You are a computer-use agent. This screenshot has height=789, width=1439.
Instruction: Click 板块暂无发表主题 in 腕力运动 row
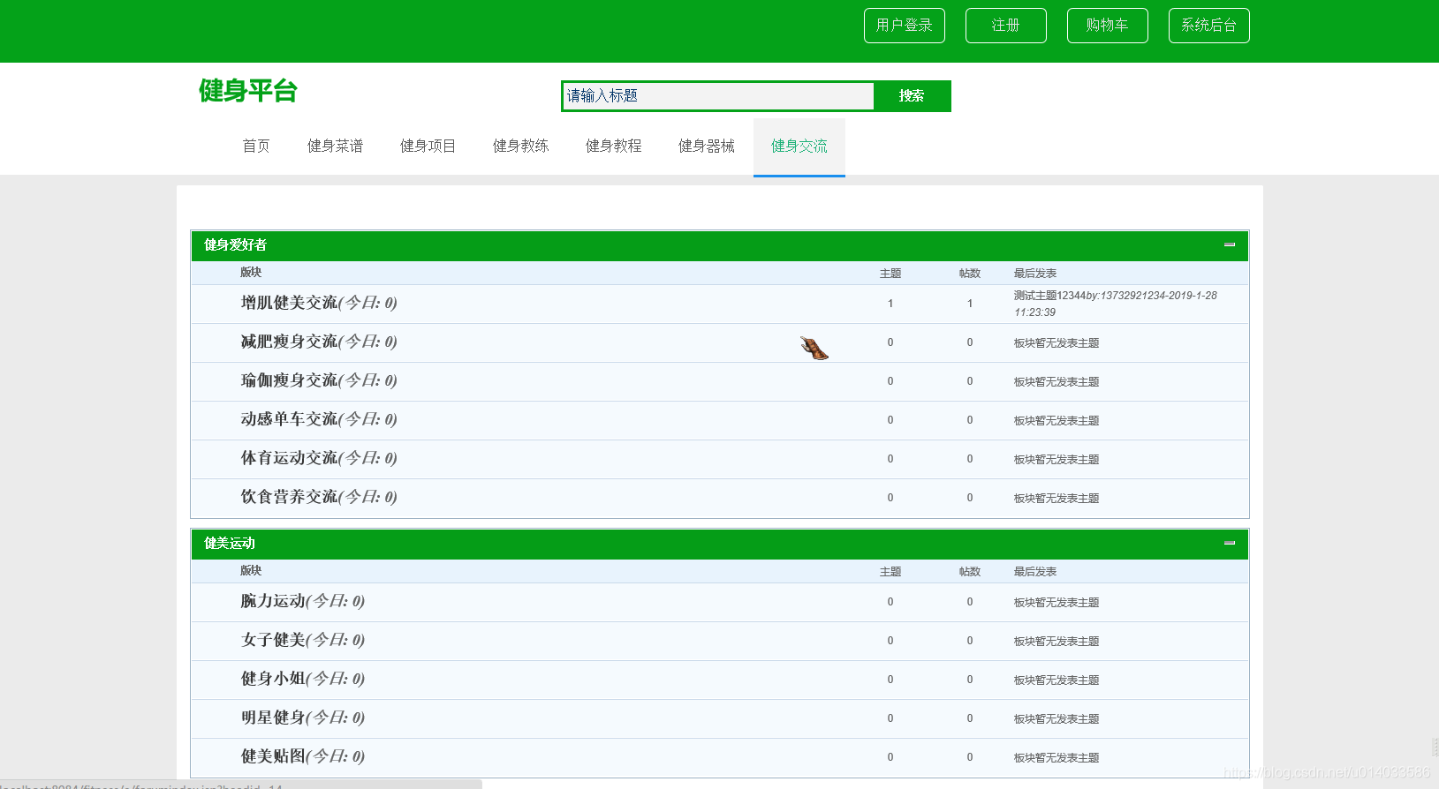click(1057, 603)
